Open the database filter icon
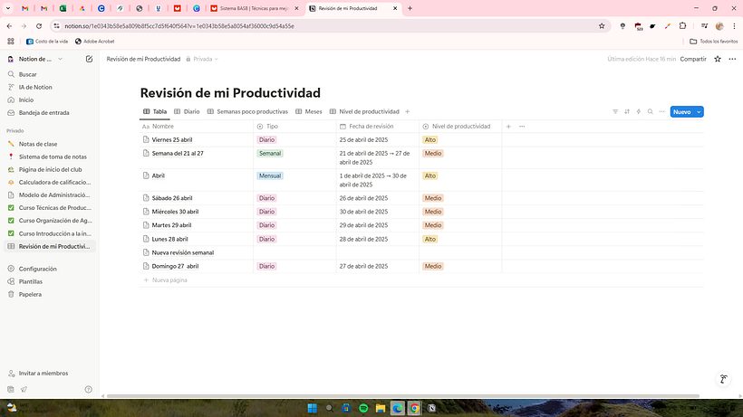Viewport: 743px width, 417px height. [615, 112]
